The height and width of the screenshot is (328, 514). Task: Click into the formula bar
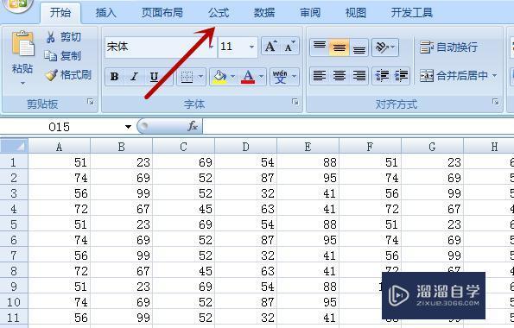358,127
